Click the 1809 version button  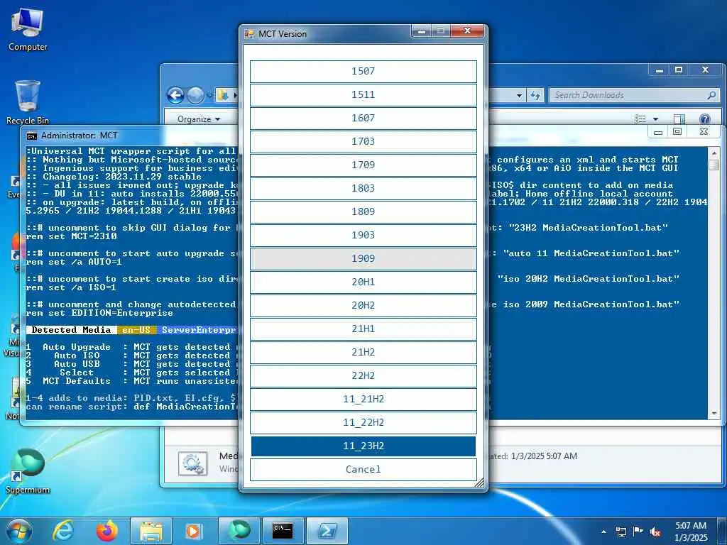click(363, 211)
